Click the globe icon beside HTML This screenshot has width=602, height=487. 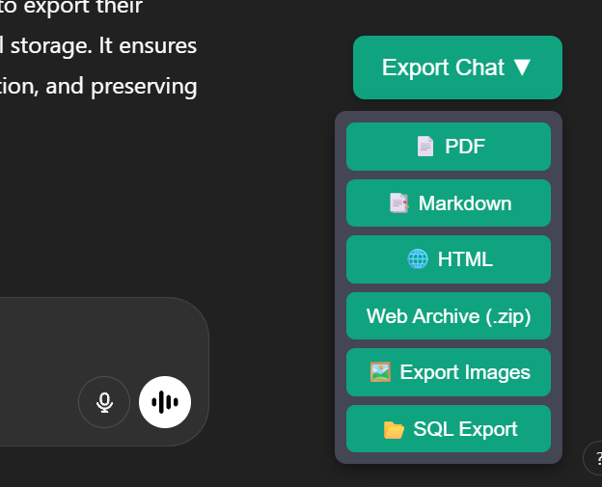tap(418, 259)
